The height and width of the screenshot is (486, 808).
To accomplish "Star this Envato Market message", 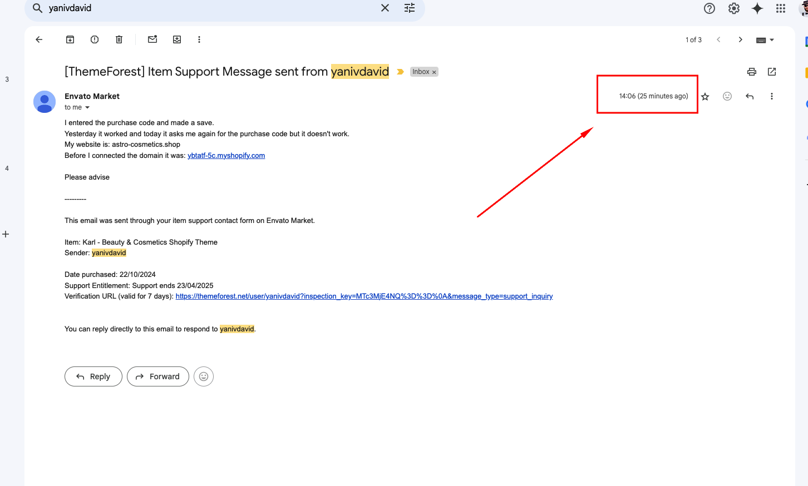I will click(x=705, y=96).
